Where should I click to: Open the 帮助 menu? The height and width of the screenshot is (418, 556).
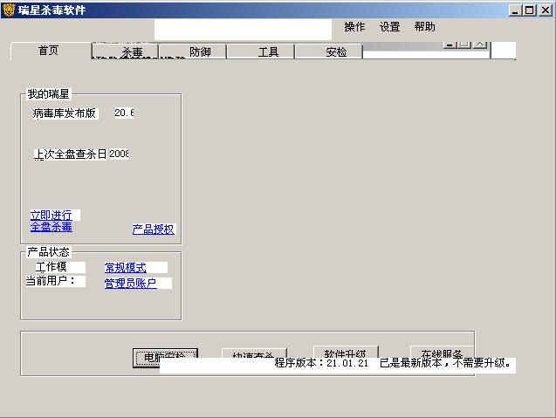point(424,26)
